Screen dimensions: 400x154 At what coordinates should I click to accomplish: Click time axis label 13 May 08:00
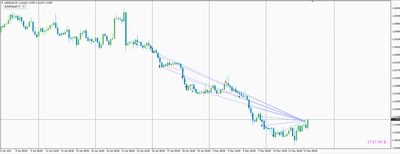[311, 151]
